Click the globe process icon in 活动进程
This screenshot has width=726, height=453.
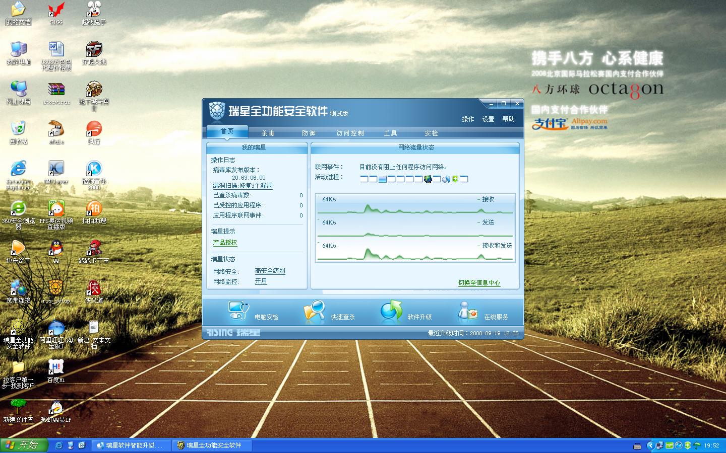click(x=429, y=179)
